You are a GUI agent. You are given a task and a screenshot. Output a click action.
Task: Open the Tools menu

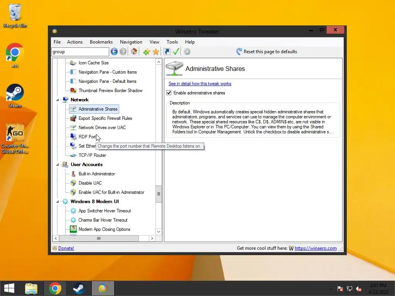pos(172,42)
